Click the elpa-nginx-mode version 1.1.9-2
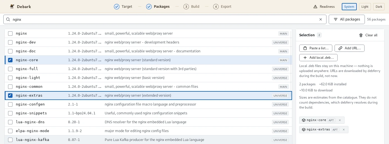Image resolution: width=389 pixels, height=144 pixels. tap(75, 131)
